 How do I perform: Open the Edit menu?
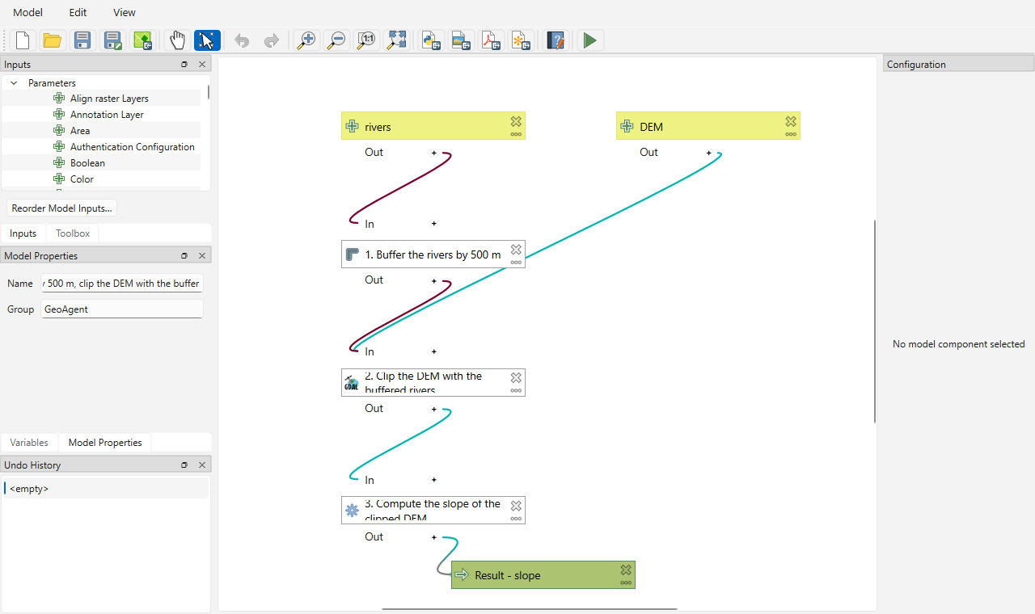78,12
